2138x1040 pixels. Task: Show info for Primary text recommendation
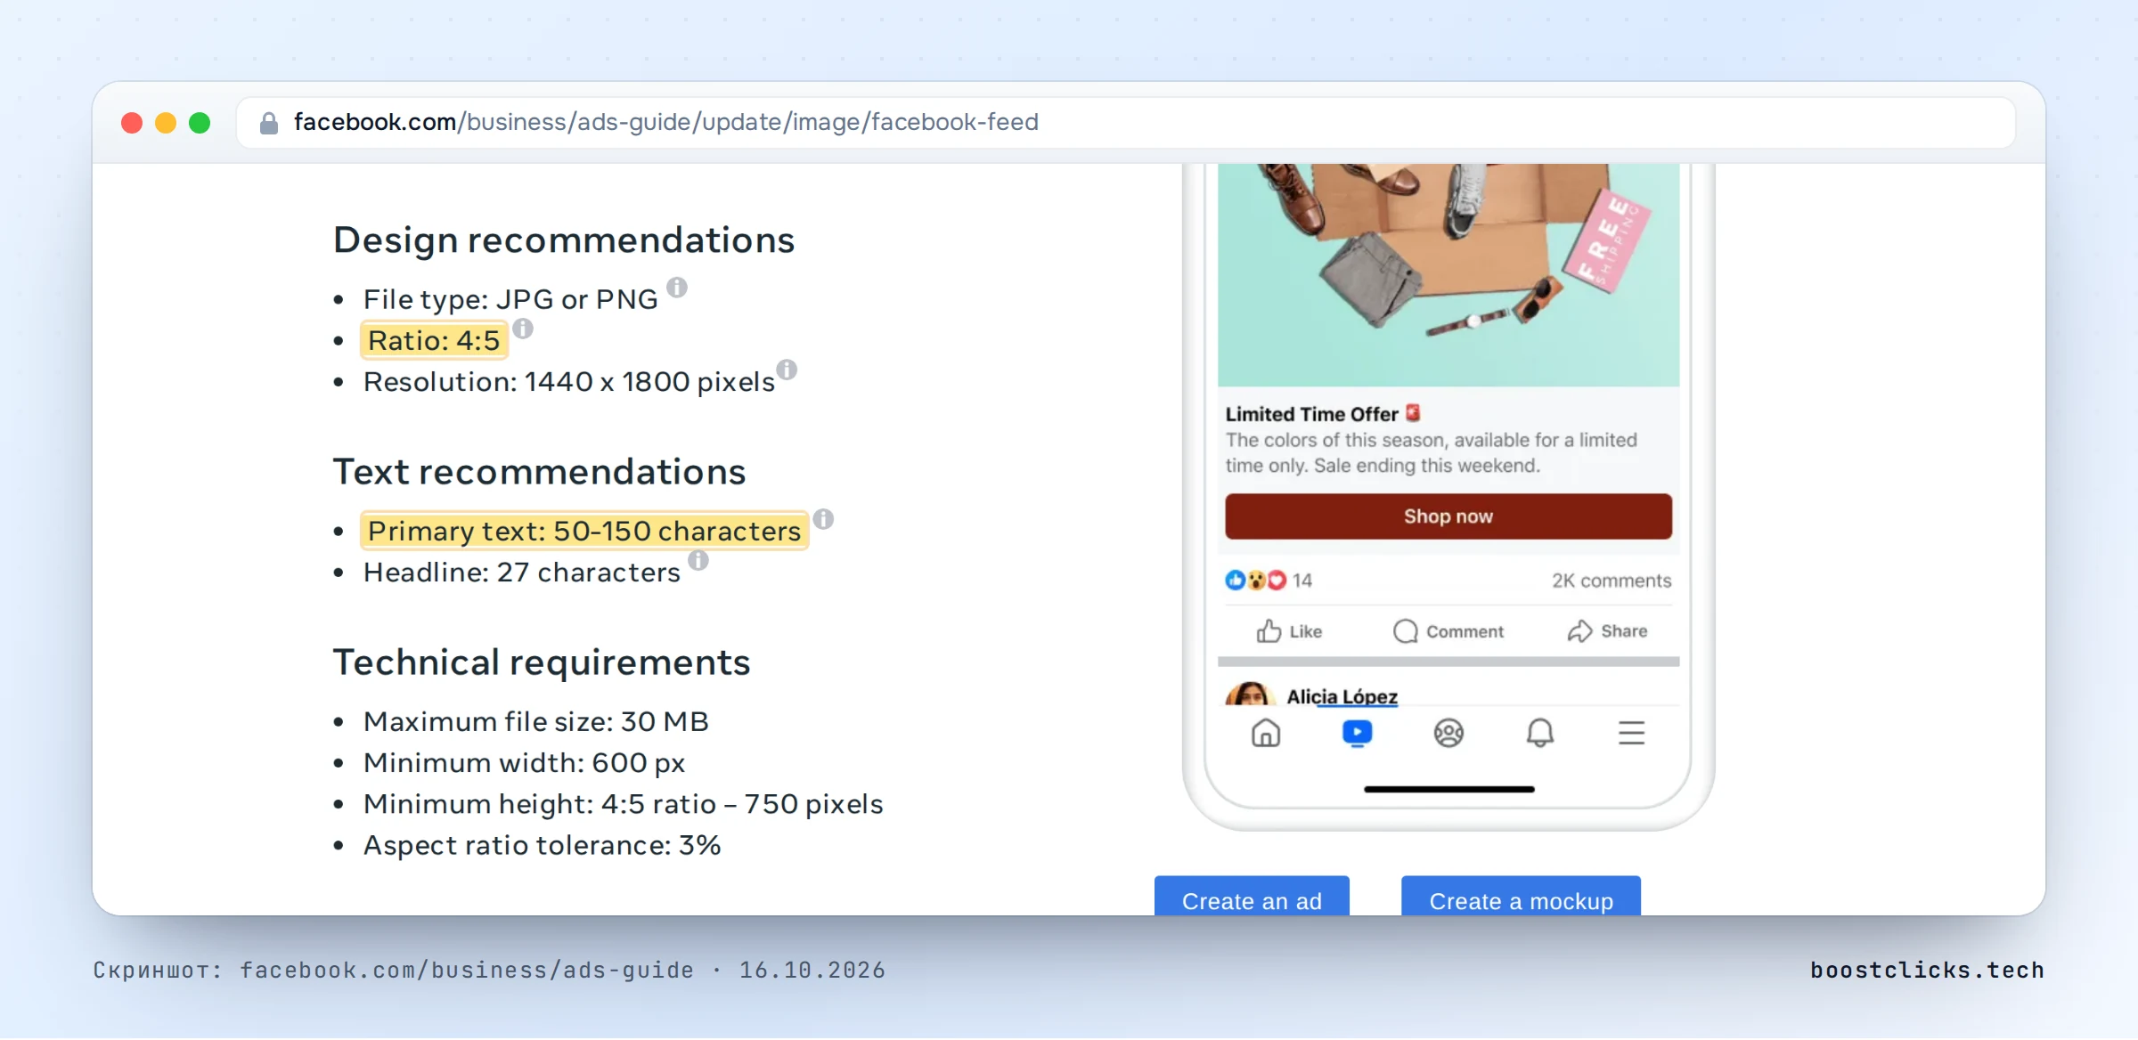[x=823, y=519]
